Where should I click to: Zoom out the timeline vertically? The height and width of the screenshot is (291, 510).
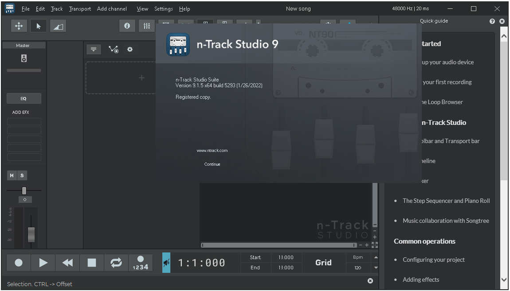click(x=375, y=231)
